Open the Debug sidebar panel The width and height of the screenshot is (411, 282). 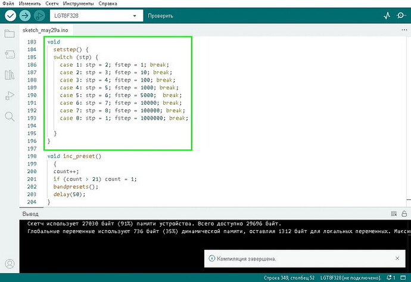click(10, 96)
